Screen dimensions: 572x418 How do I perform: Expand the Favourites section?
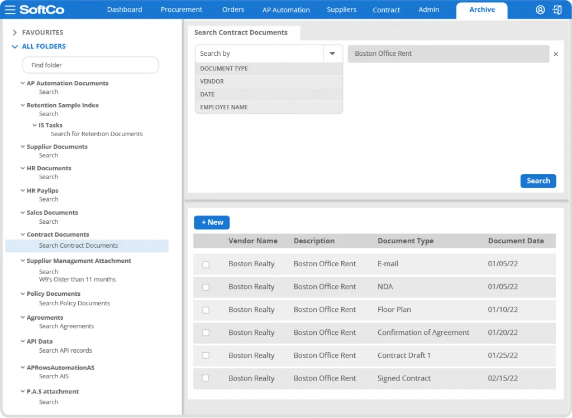point(15,33)
